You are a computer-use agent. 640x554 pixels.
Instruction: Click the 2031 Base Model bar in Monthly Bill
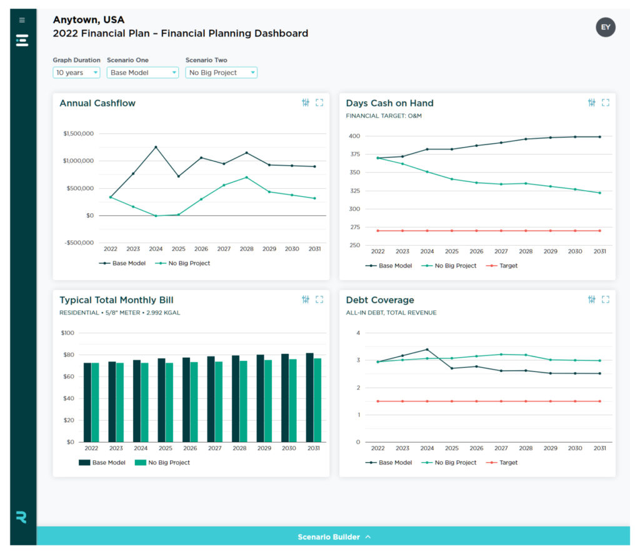click(310, 398)
